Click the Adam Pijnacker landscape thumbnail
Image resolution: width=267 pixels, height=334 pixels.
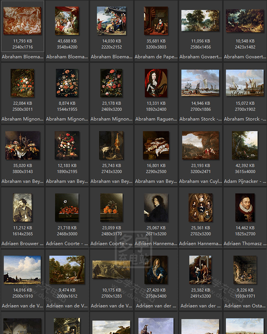tap(245, 145)
